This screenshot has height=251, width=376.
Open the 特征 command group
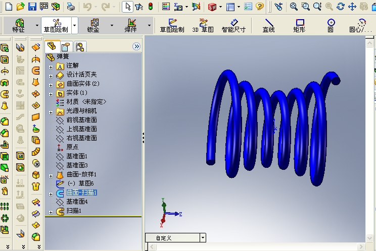[x=19, y=26]
